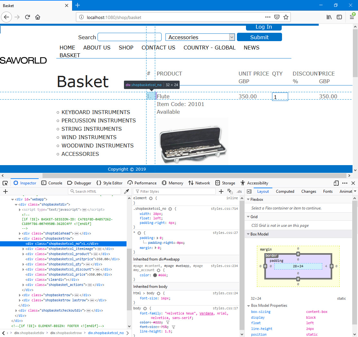Open styles.css:714 source link
The image size is (358, 337).
tap(224, 209)
